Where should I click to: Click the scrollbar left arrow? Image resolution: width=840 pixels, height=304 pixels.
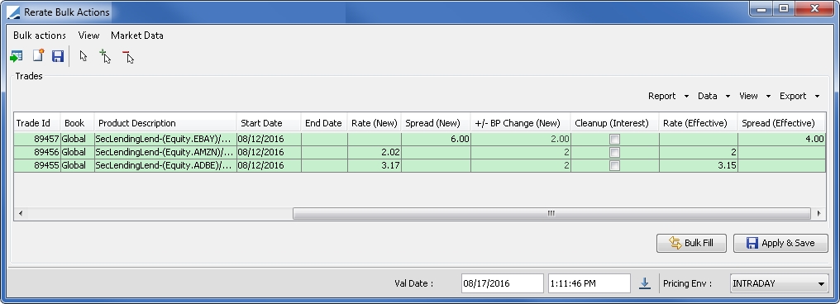(21, 214)
